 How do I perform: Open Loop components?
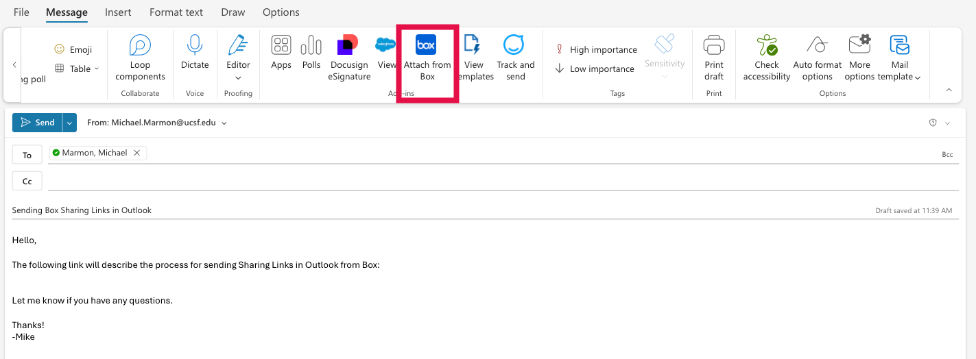pos(140,58)
